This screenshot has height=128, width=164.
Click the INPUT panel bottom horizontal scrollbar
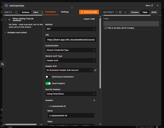click(x=21, y=124)
